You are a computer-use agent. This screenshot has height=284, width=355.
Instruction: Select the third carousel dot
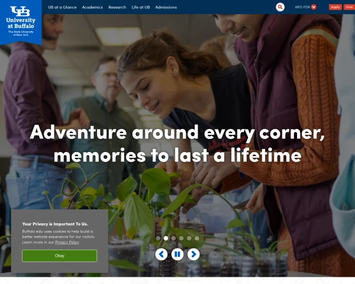173,238
